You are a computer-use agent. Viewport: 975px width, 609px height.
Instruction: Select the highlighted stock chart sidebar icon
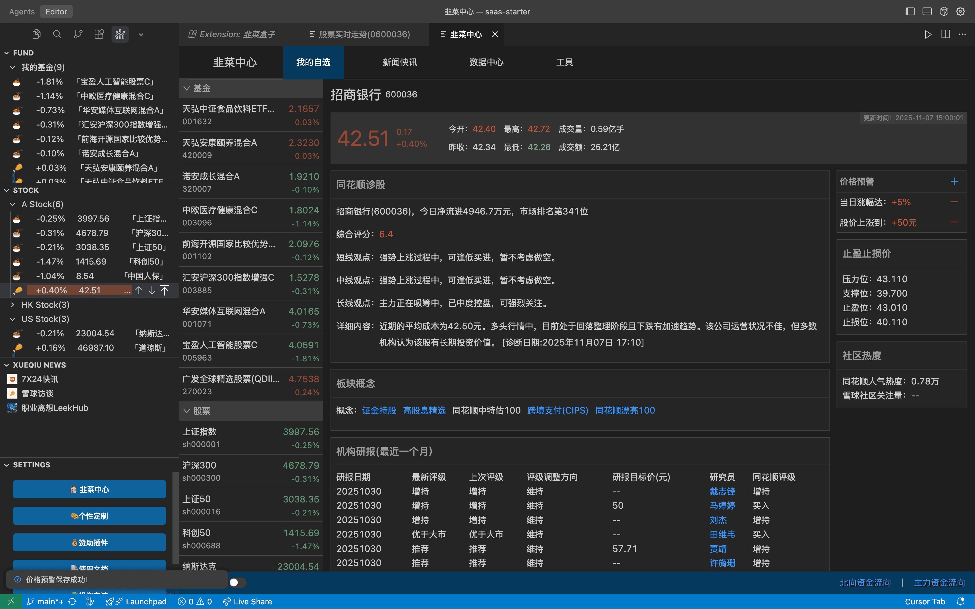[x=120, y=34]
